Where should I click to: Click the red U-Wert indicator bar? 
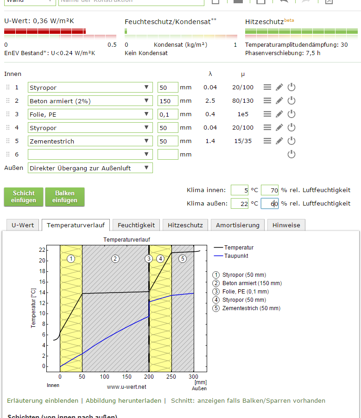coord(45,31)
